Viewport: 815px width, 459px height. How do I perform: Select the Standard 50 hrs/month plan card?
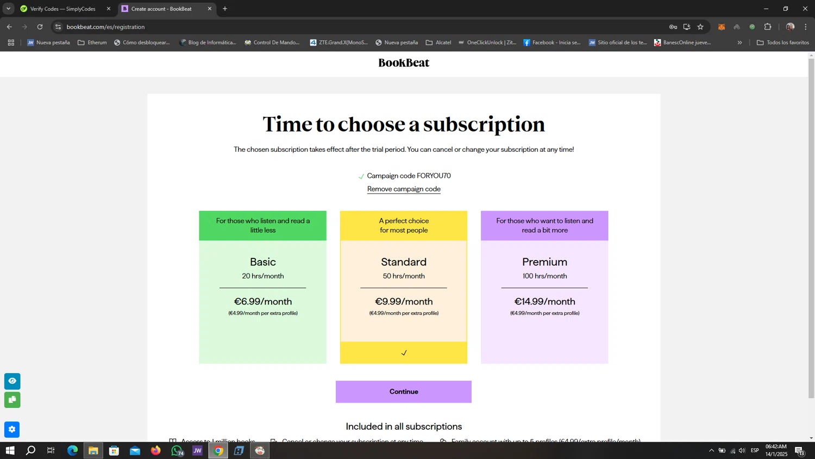point(404,287)
